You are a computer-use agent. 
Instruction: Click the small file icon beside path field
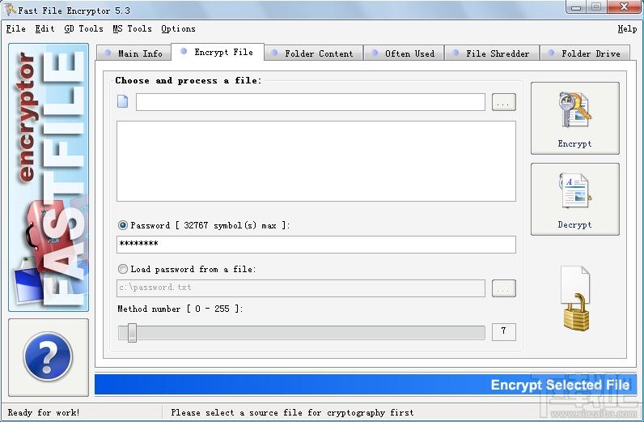(123, 102)
